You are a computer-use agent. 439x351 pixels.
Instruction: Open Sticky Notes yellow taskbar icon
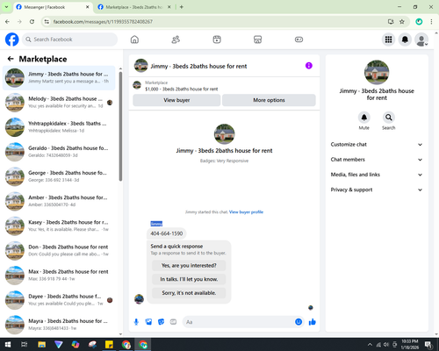click(109, 345)
